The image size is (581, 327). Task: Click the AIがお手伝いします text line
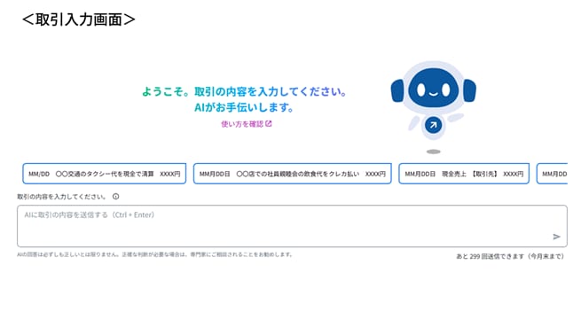[244, 107]
